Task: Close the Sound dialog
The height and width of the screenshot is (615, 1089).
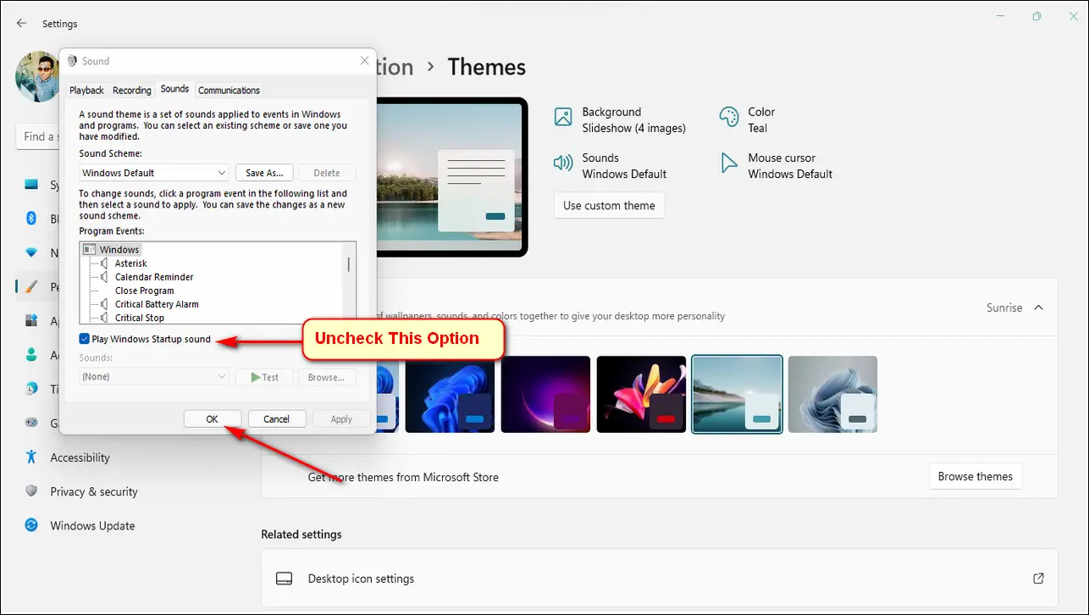Action: 364,61
